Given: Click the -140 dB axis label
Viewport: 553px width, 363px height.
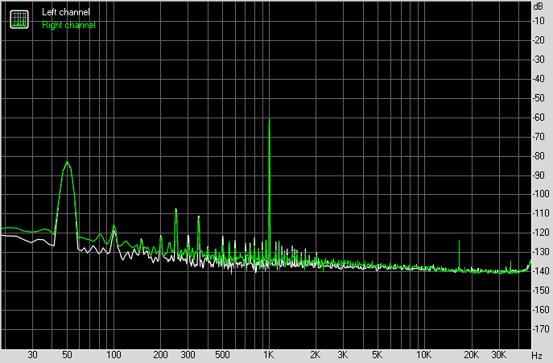Looking at the screenshot, I should (x=541, y=271).
